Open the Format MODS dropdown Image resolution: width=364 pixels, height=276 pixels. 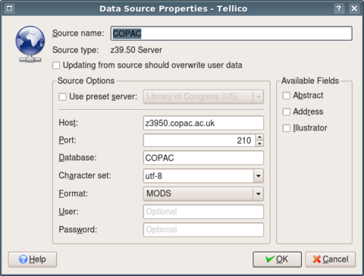[203, 193]
